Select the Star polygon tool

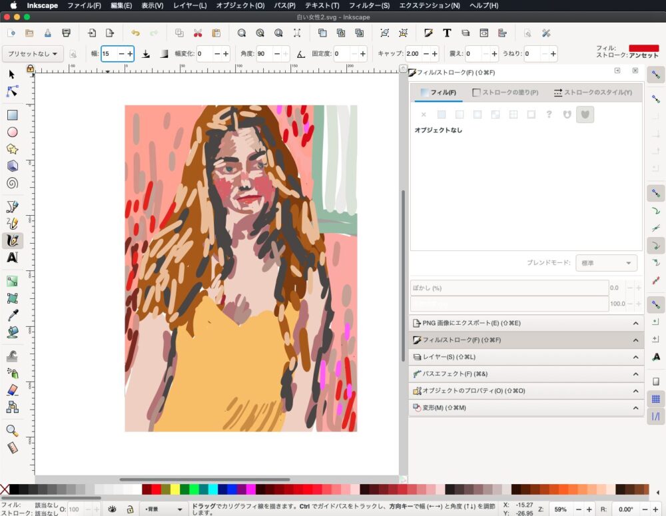pyautogui.click(x=12, y=148)
